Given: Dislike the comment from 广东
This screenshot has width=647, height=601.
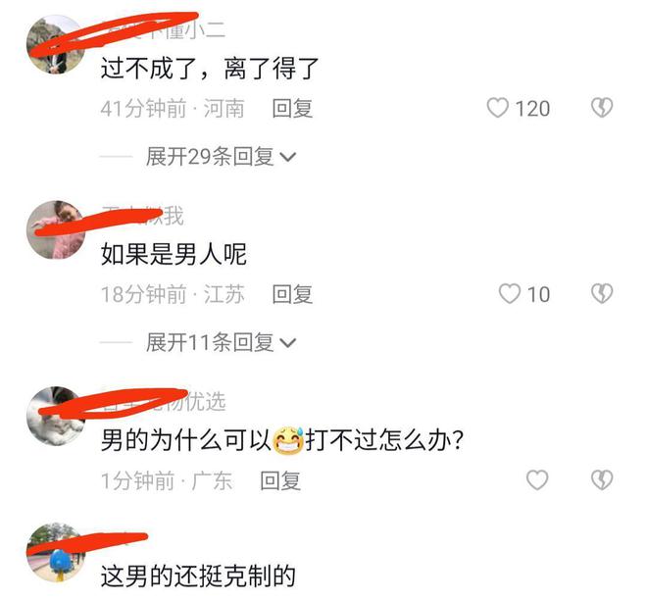Looking at the screenshot, I should click(602, 480).
